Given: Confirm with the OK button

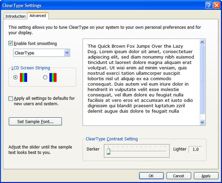Looking at the screenshot, I should coord(151,176).
